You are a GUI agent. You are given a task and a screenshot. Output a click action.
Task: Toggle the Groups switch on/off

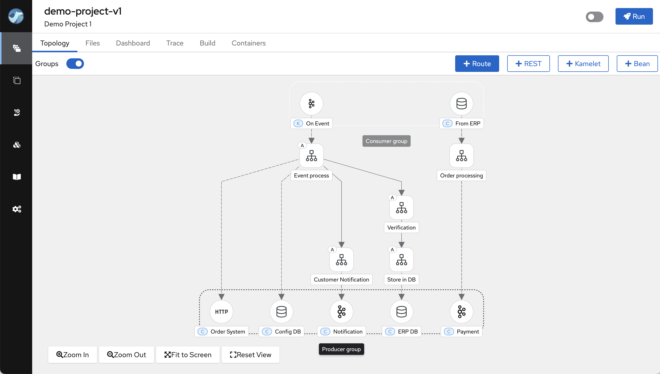[x=76, y=64]
